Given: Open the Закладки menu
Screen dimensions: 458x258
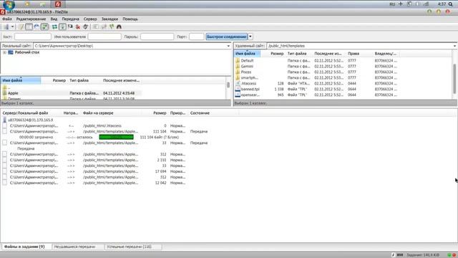Looking at the screenshot, I should pyautogui.click(x=109, y=19).
